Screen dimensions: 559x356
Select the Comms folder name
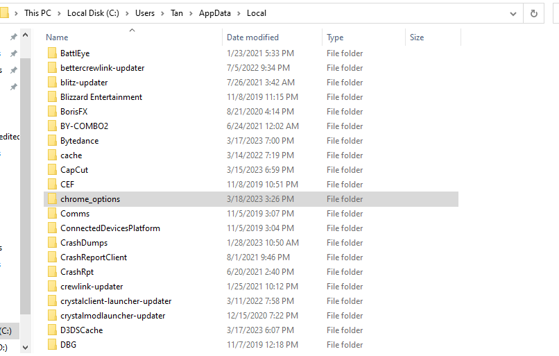click(x=75, y=214)
